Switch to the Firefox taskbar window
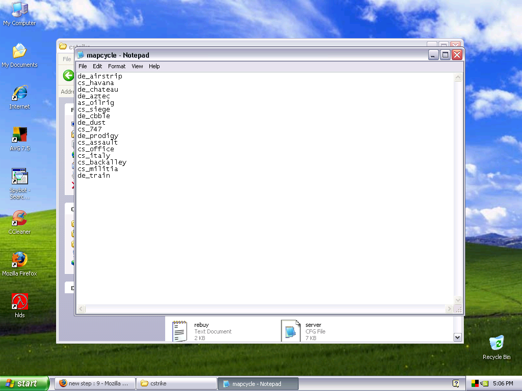The image size is (522, 391). pos(95,383)
